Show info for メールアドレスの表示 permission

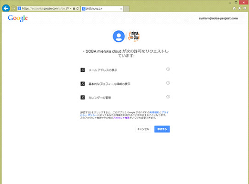click(168, 69)
